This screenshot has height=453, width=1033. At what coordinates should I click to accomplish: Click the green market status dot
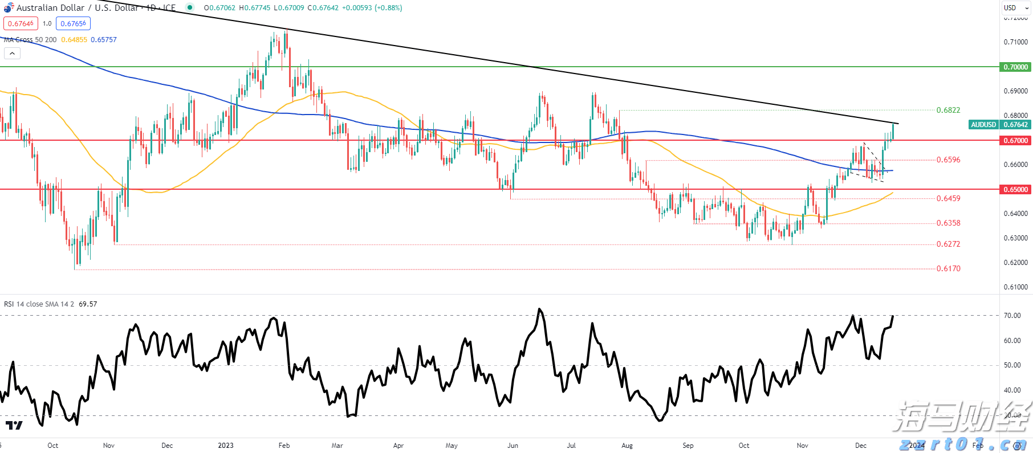[x=190, y=8]
